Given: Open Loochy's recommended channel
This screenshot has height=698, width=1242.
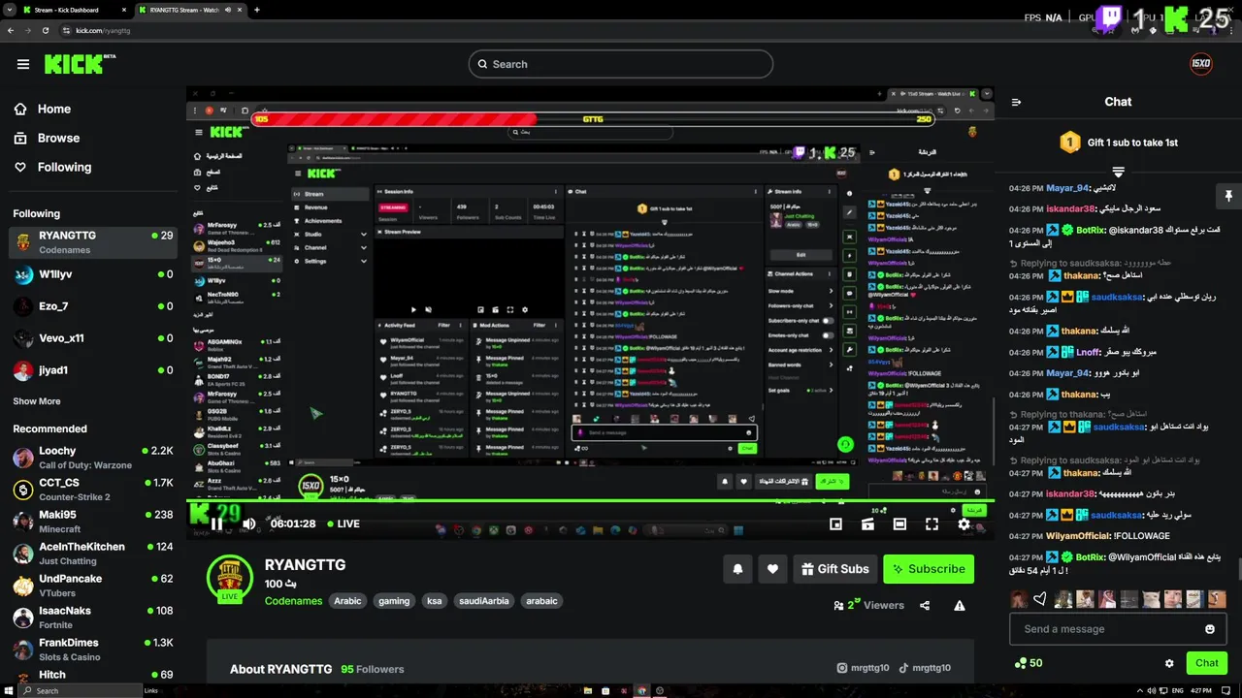Looking at the screenshot, I should click(x=93, y=458).
